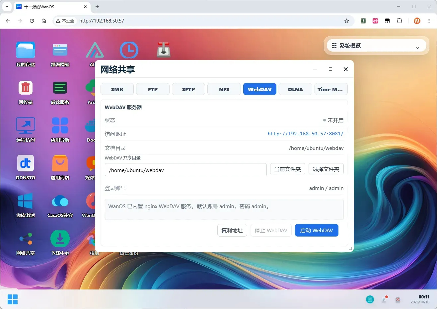Open the browser tab search dropdown

click(x=7, y=7)
